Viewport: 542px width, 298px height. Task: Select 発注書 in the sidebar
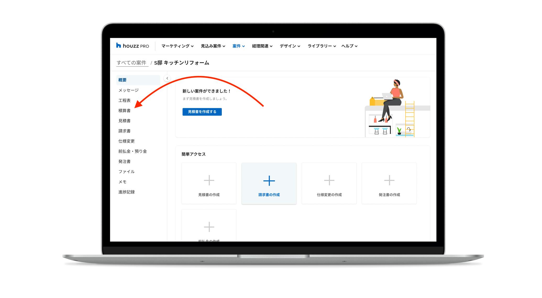coord(124,162)
